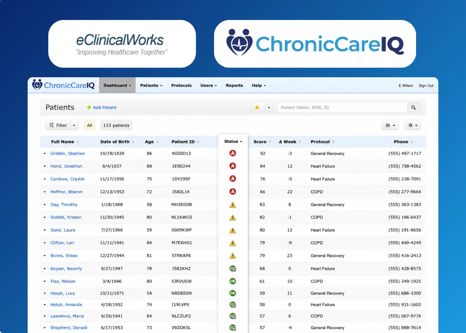Viewport: 466px width, 333px height.
Task: Click alert status icon for Gribble, Stephen
Action: (x=233, y=153)
